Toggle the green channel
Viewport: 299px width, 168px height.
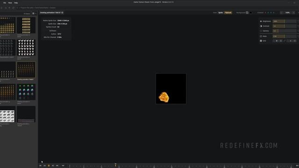pos(268,13)
